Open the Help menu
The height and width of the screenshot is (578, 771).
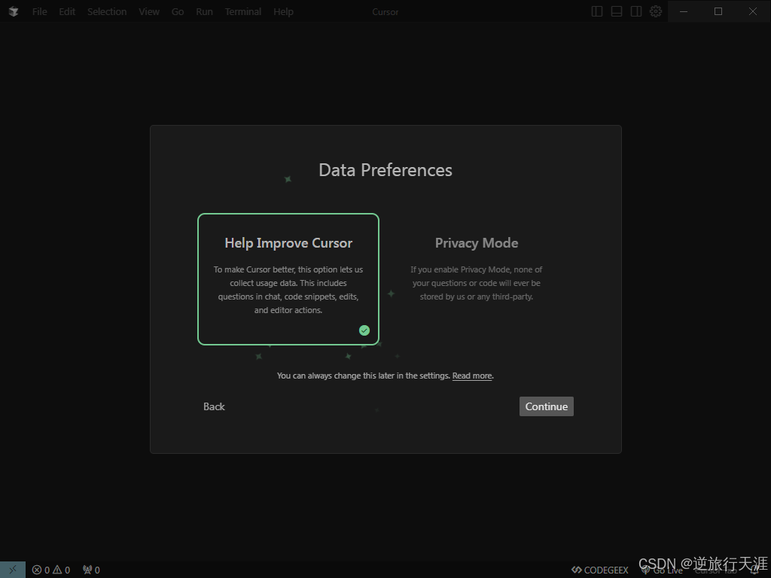(x=283, y=11)
